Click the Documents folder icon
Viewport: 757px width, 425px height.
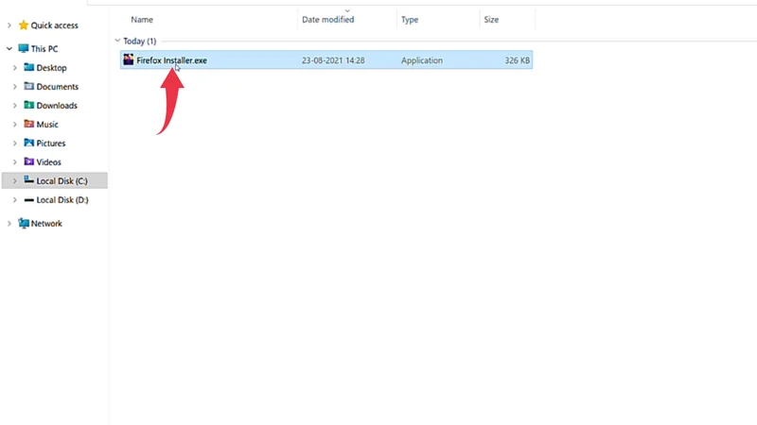pyautogui.click(x=29, y=87)
